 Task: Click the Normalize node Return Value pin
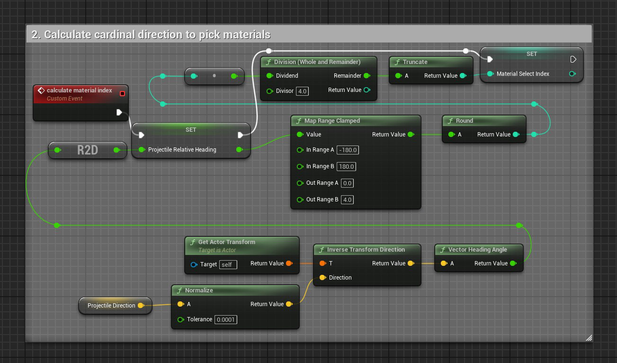coord(289,304)
